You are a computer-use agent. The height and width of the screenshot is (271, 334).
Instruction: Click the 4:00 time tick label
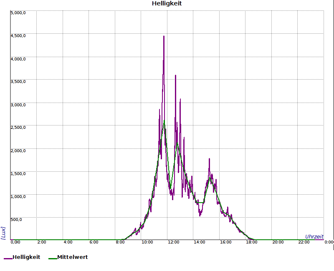(68, 242)
